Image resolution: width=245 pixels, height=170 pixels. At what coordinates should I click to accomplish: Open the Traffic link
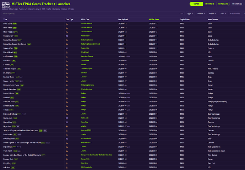pyautogui.click(x=49, y=9)
